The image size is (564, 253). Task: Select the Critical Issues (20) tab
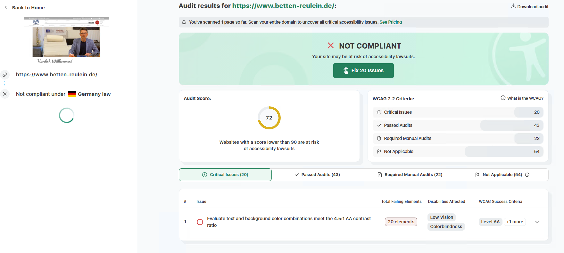tap(225, 175)
